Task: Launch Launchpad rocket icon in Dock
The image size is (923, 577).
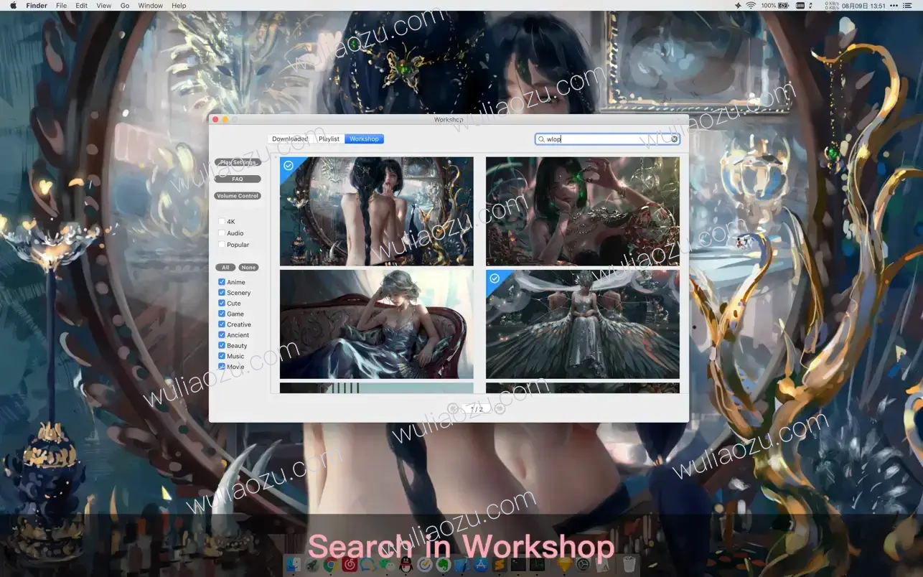Action: click(x=312, y=565)
